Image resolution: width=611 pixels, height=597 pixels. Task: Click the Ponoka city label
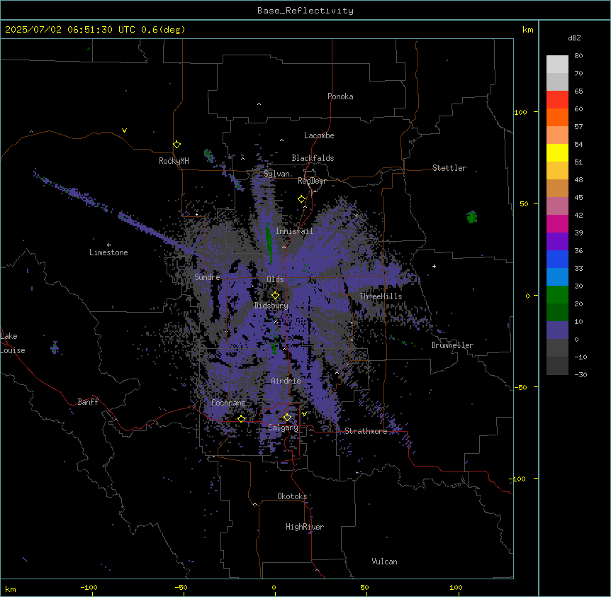[340, 96]
